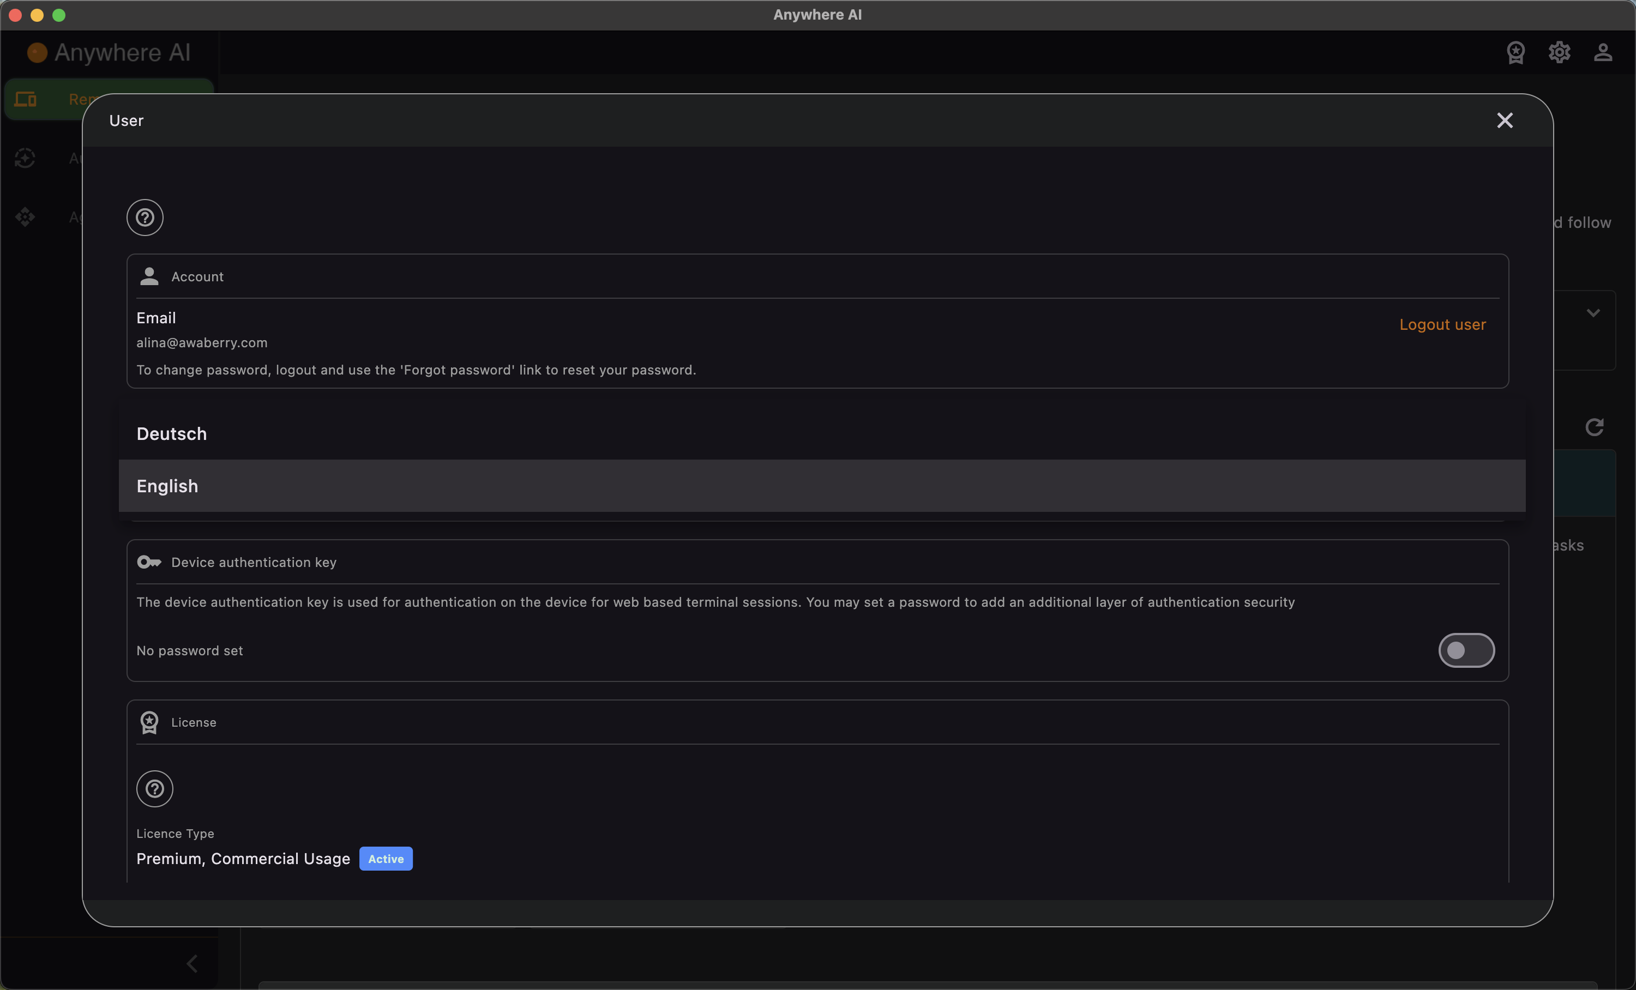Screen dimensions: 1636x990
Task: Click the License section heading
Action: point(193,722)
